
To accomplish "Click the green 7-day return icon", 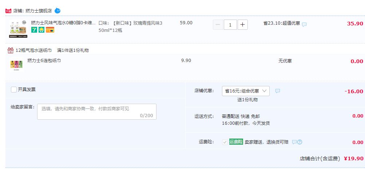I will tap(34, 30).
